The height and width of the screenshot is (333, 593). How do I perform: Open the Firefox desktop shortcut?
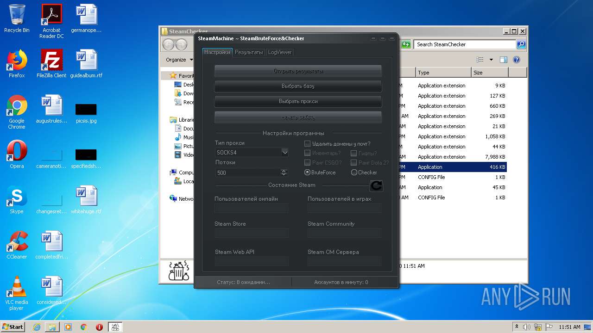tap(17, 63)
